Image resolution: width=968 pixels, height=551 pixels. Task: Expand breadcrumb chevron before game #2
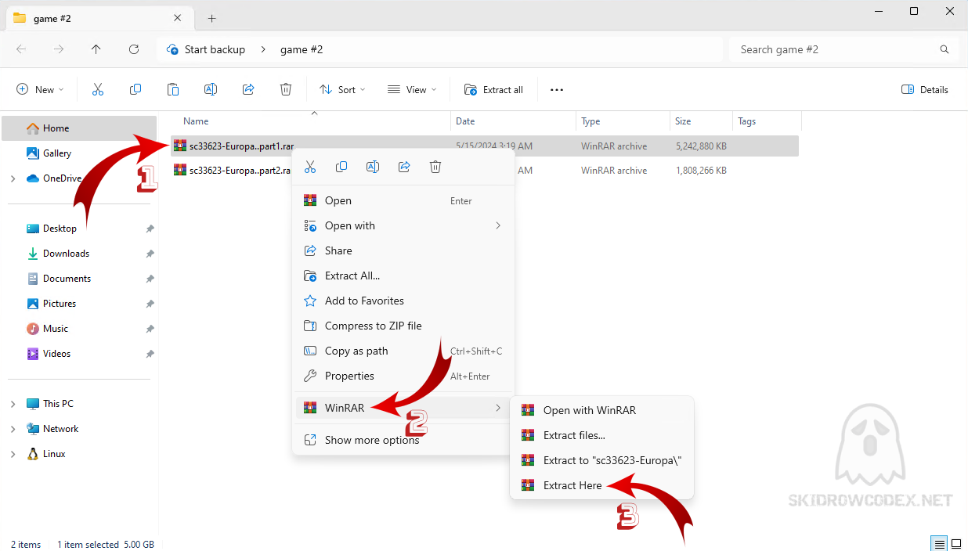click(x=263, y=49)
